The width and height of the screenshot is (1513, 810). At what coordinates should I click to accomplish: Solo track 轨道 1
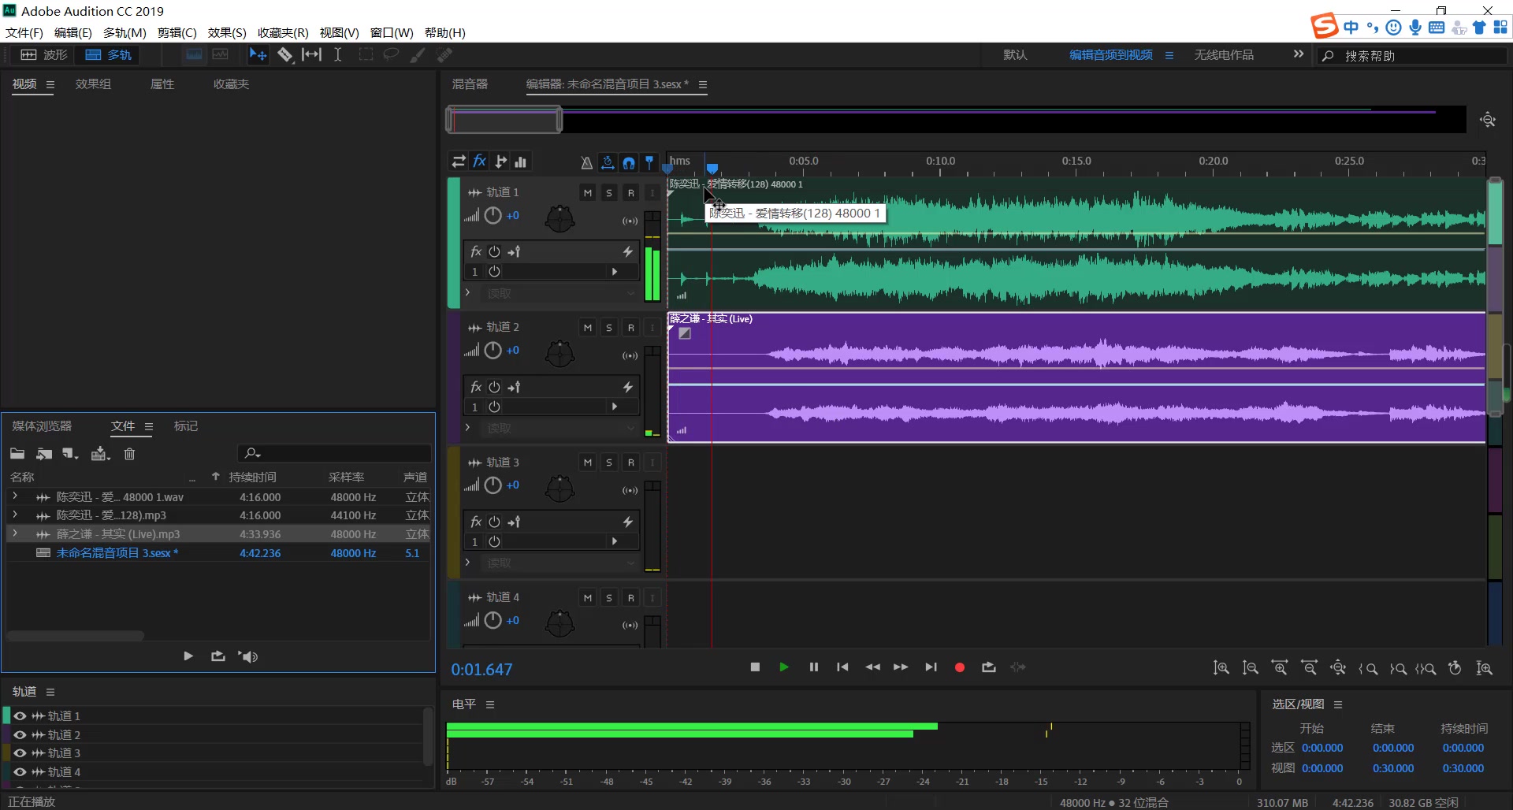click(x=609, y=192)
